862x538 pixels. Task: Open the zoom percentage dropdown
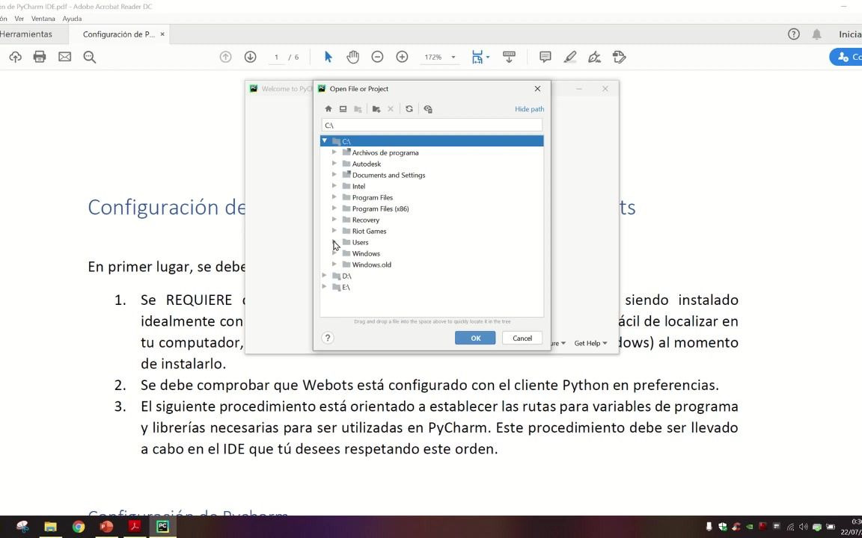tap(453, 57)
